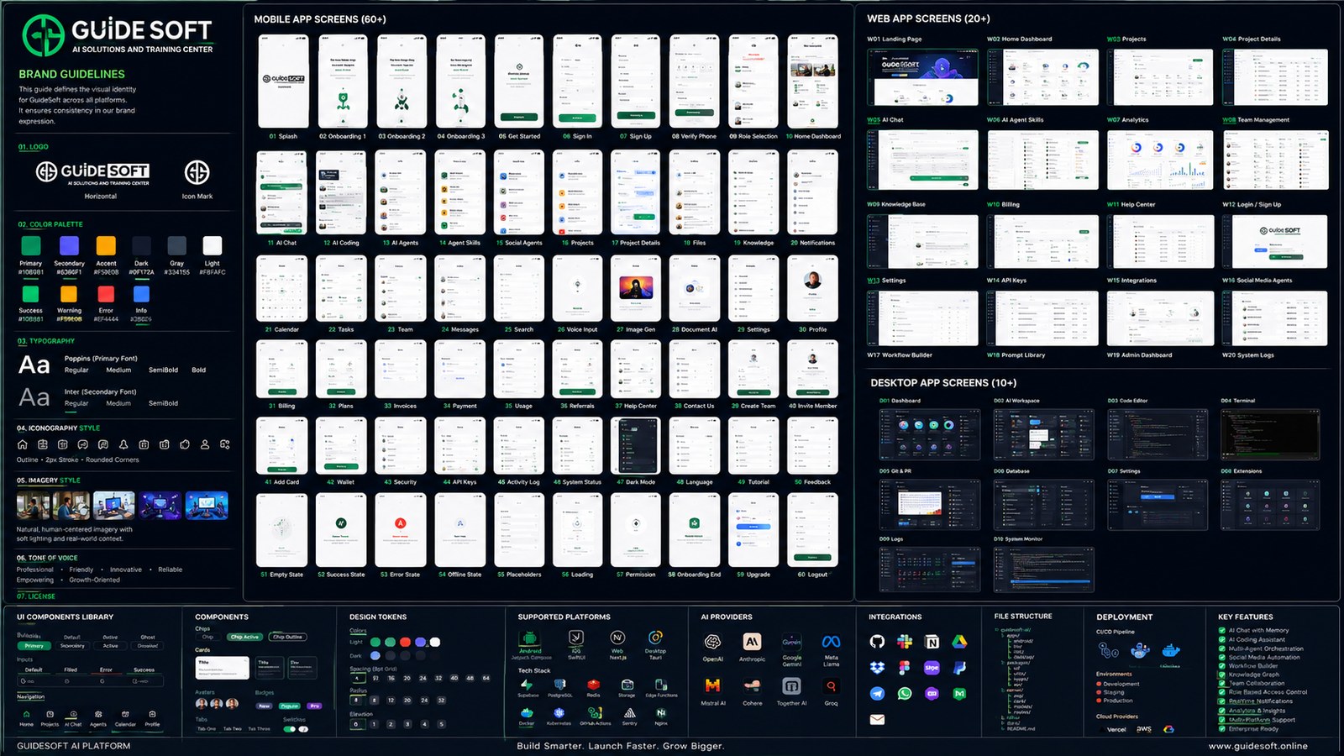Click the Figma integration icon
The height and width of the screenshot is (756, 1344).
point(905,668)
